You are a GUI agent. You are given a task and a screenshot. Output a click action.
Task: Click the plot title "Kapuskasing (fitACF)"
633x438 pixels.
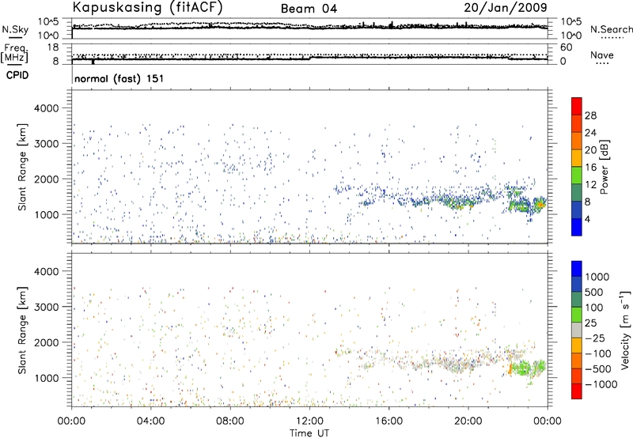click(x=147, y=7)
